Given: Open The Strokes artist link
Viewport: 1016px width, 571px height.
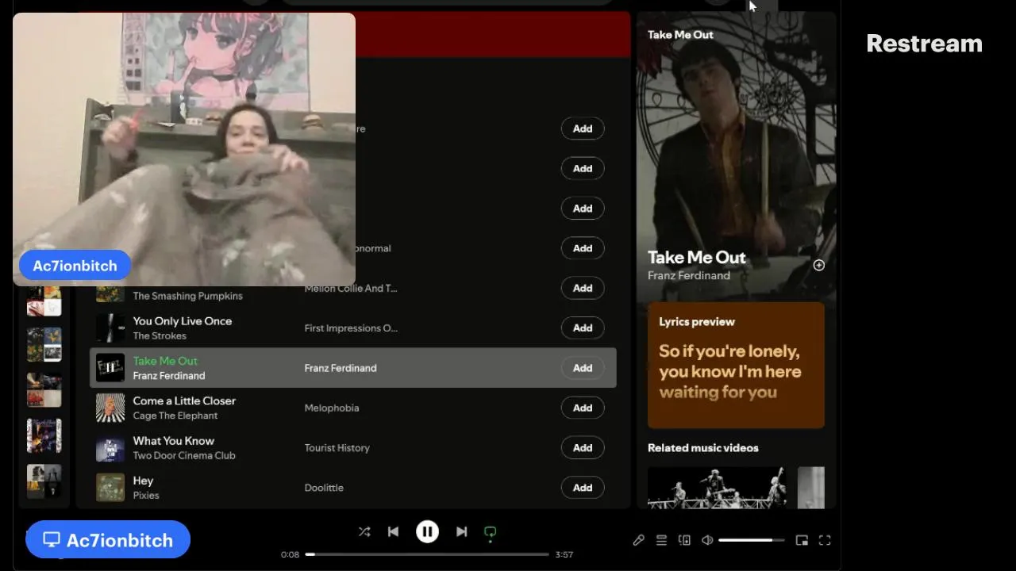Looking at the screenshot, I should pos(160,335).
